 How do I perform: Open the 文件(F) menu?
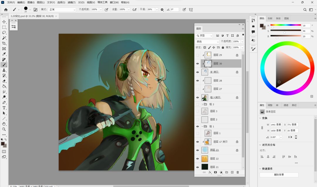[x=11, y=2]
